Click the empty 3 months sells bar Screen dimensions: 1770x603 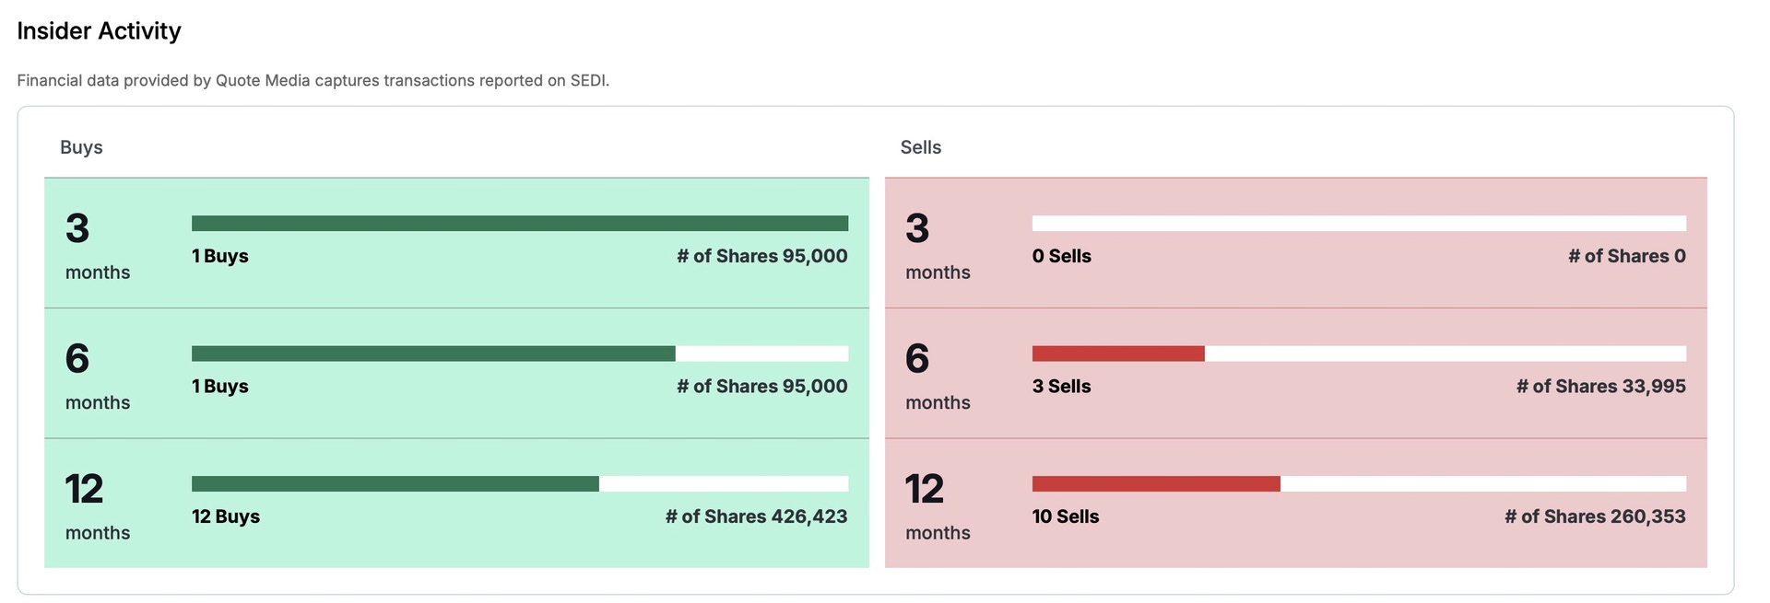(1358, 224)
